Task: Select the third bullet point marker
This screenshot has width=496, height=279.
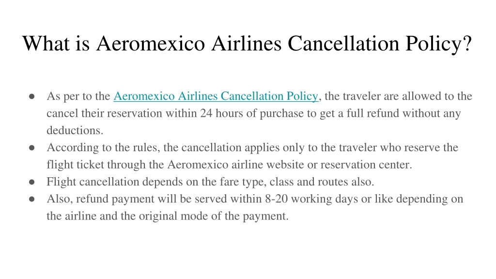Action: pyautogui.click(x=31, y=182)
